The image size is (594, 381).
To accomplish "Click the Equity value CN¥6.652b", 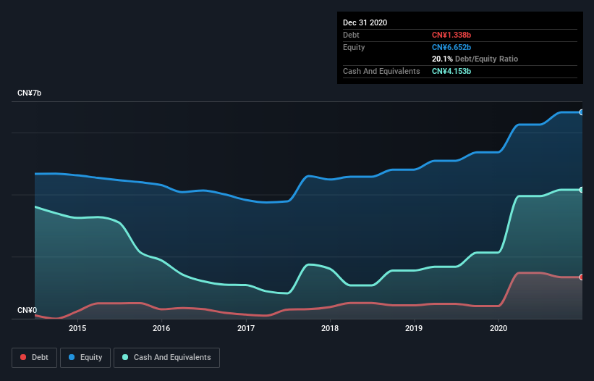I will tap(451, 47).
